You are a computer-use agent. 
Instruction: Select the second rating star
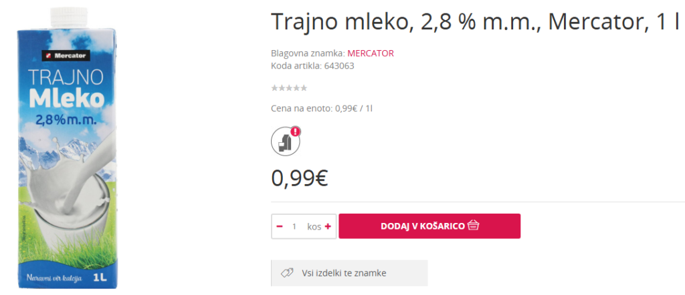click(x=282, y=88)
